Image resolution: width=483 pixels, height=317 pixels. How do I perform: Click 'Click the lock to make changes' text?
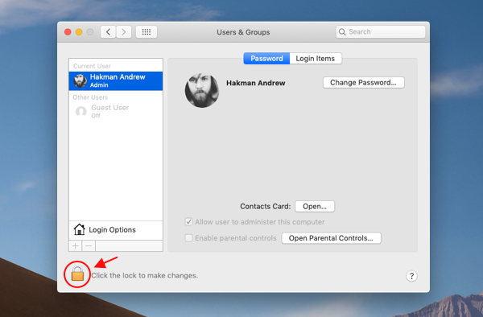click(144, 275)
